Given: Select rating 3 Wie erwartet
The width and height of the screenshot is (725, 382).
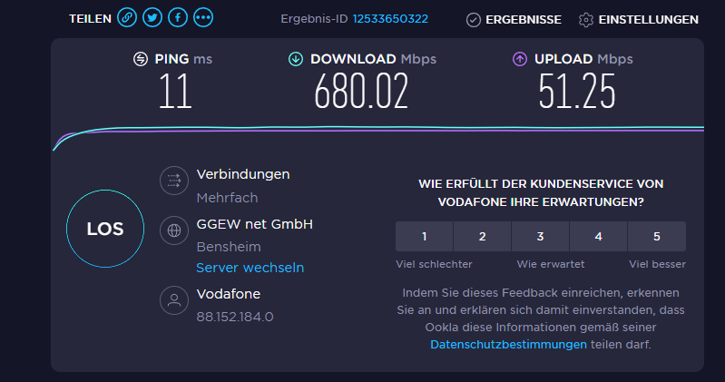Looking at the screenshot, I should [x=540, y=237].
